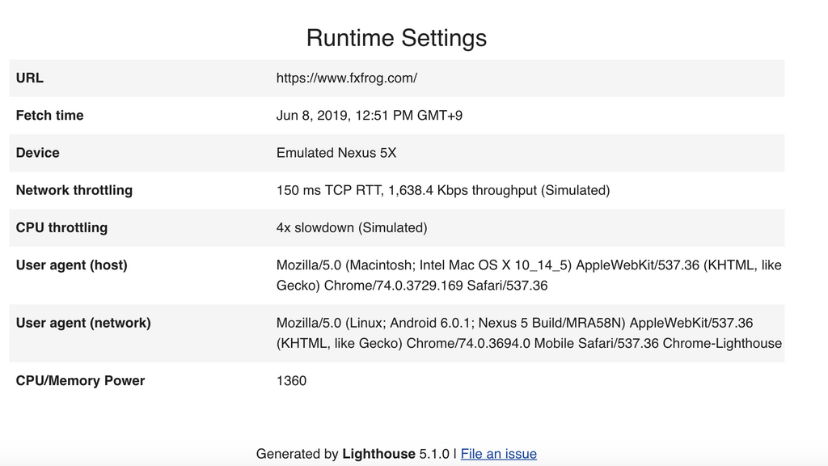The width and height of the screenshot is (828, 466).
Task: Select the CPU throttling label
Action: [x=61, y=227]
